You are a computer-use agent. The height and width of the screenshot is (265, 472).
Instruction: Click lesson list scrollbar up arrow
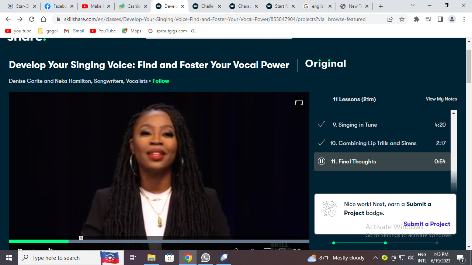click(x=454, y=113)
